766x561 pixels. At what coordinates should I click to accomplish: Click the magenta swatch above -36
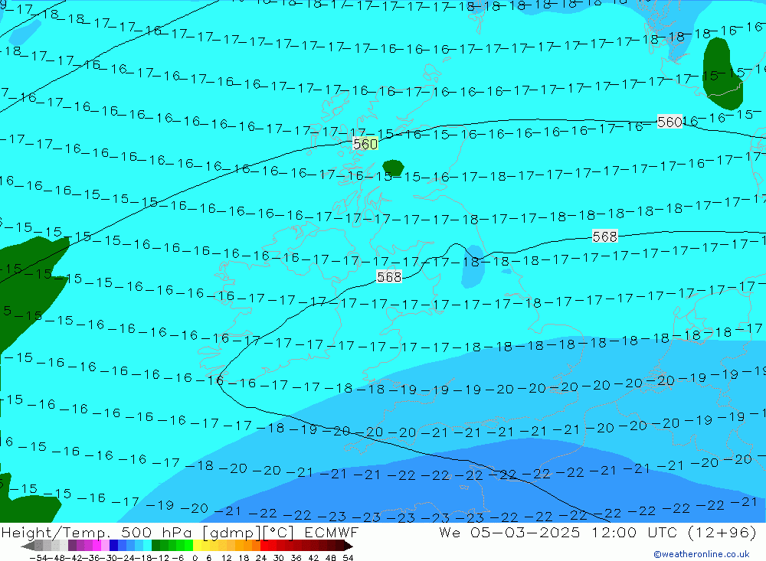point(97,546)
